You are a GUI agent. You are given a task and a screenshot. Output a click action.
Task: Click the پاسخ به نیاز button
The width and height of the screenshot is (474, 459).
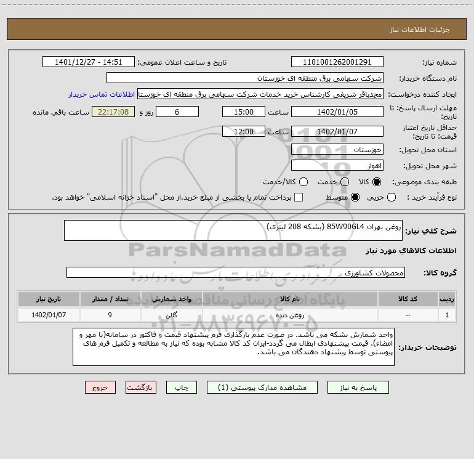click(358, 388)
